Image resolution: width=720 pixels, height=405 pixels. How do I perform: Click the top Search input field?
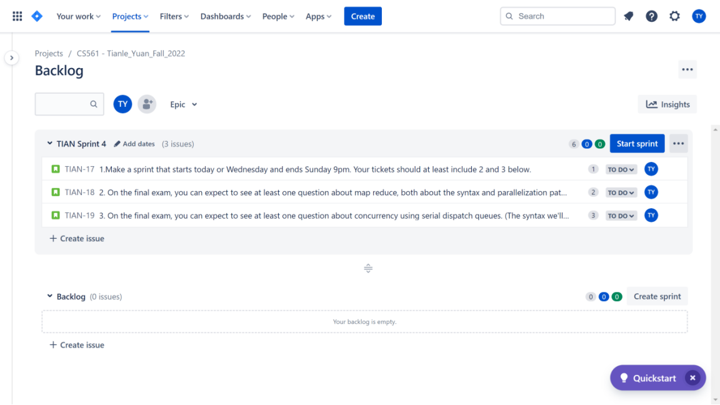[557, 16]
